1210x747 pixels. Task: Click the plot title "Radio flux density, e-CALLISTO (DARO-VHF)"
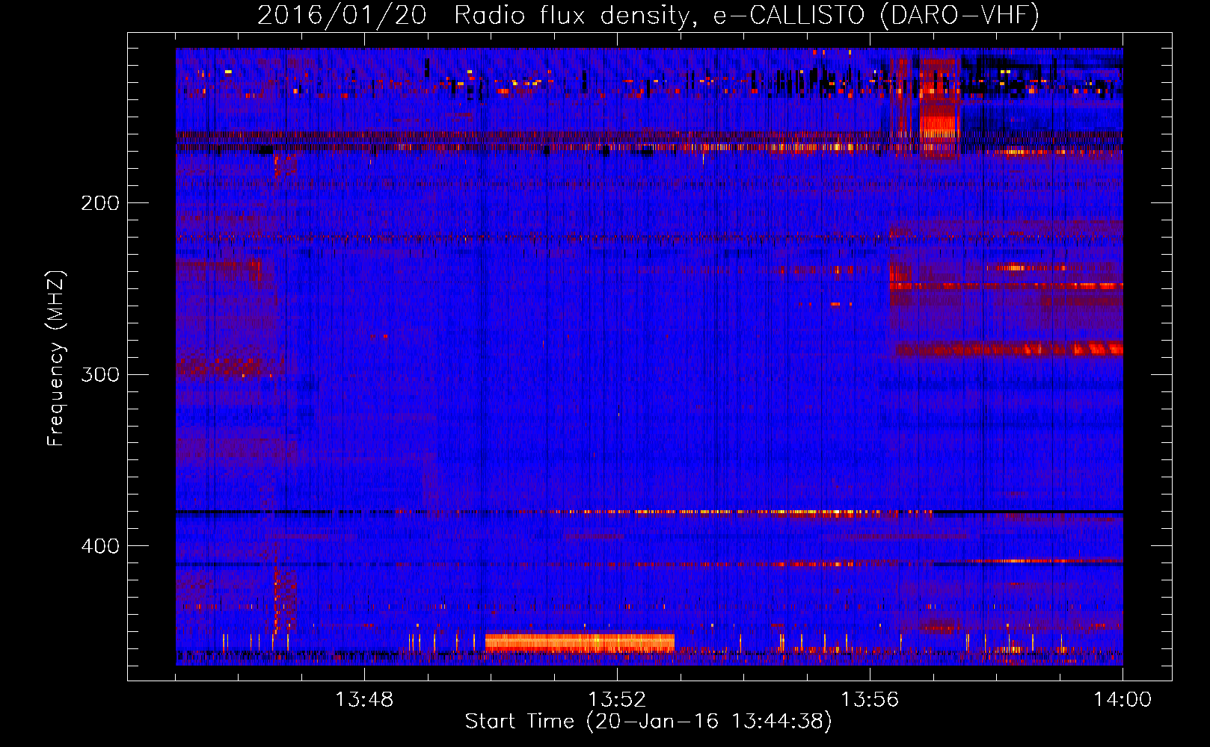[746, 16]
